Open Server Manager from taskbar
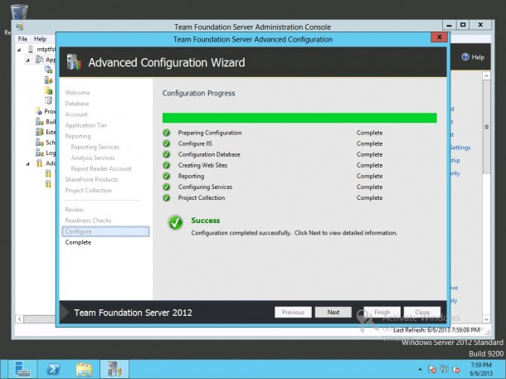Screen dimensions: 506x379 (x=22, y=369)
